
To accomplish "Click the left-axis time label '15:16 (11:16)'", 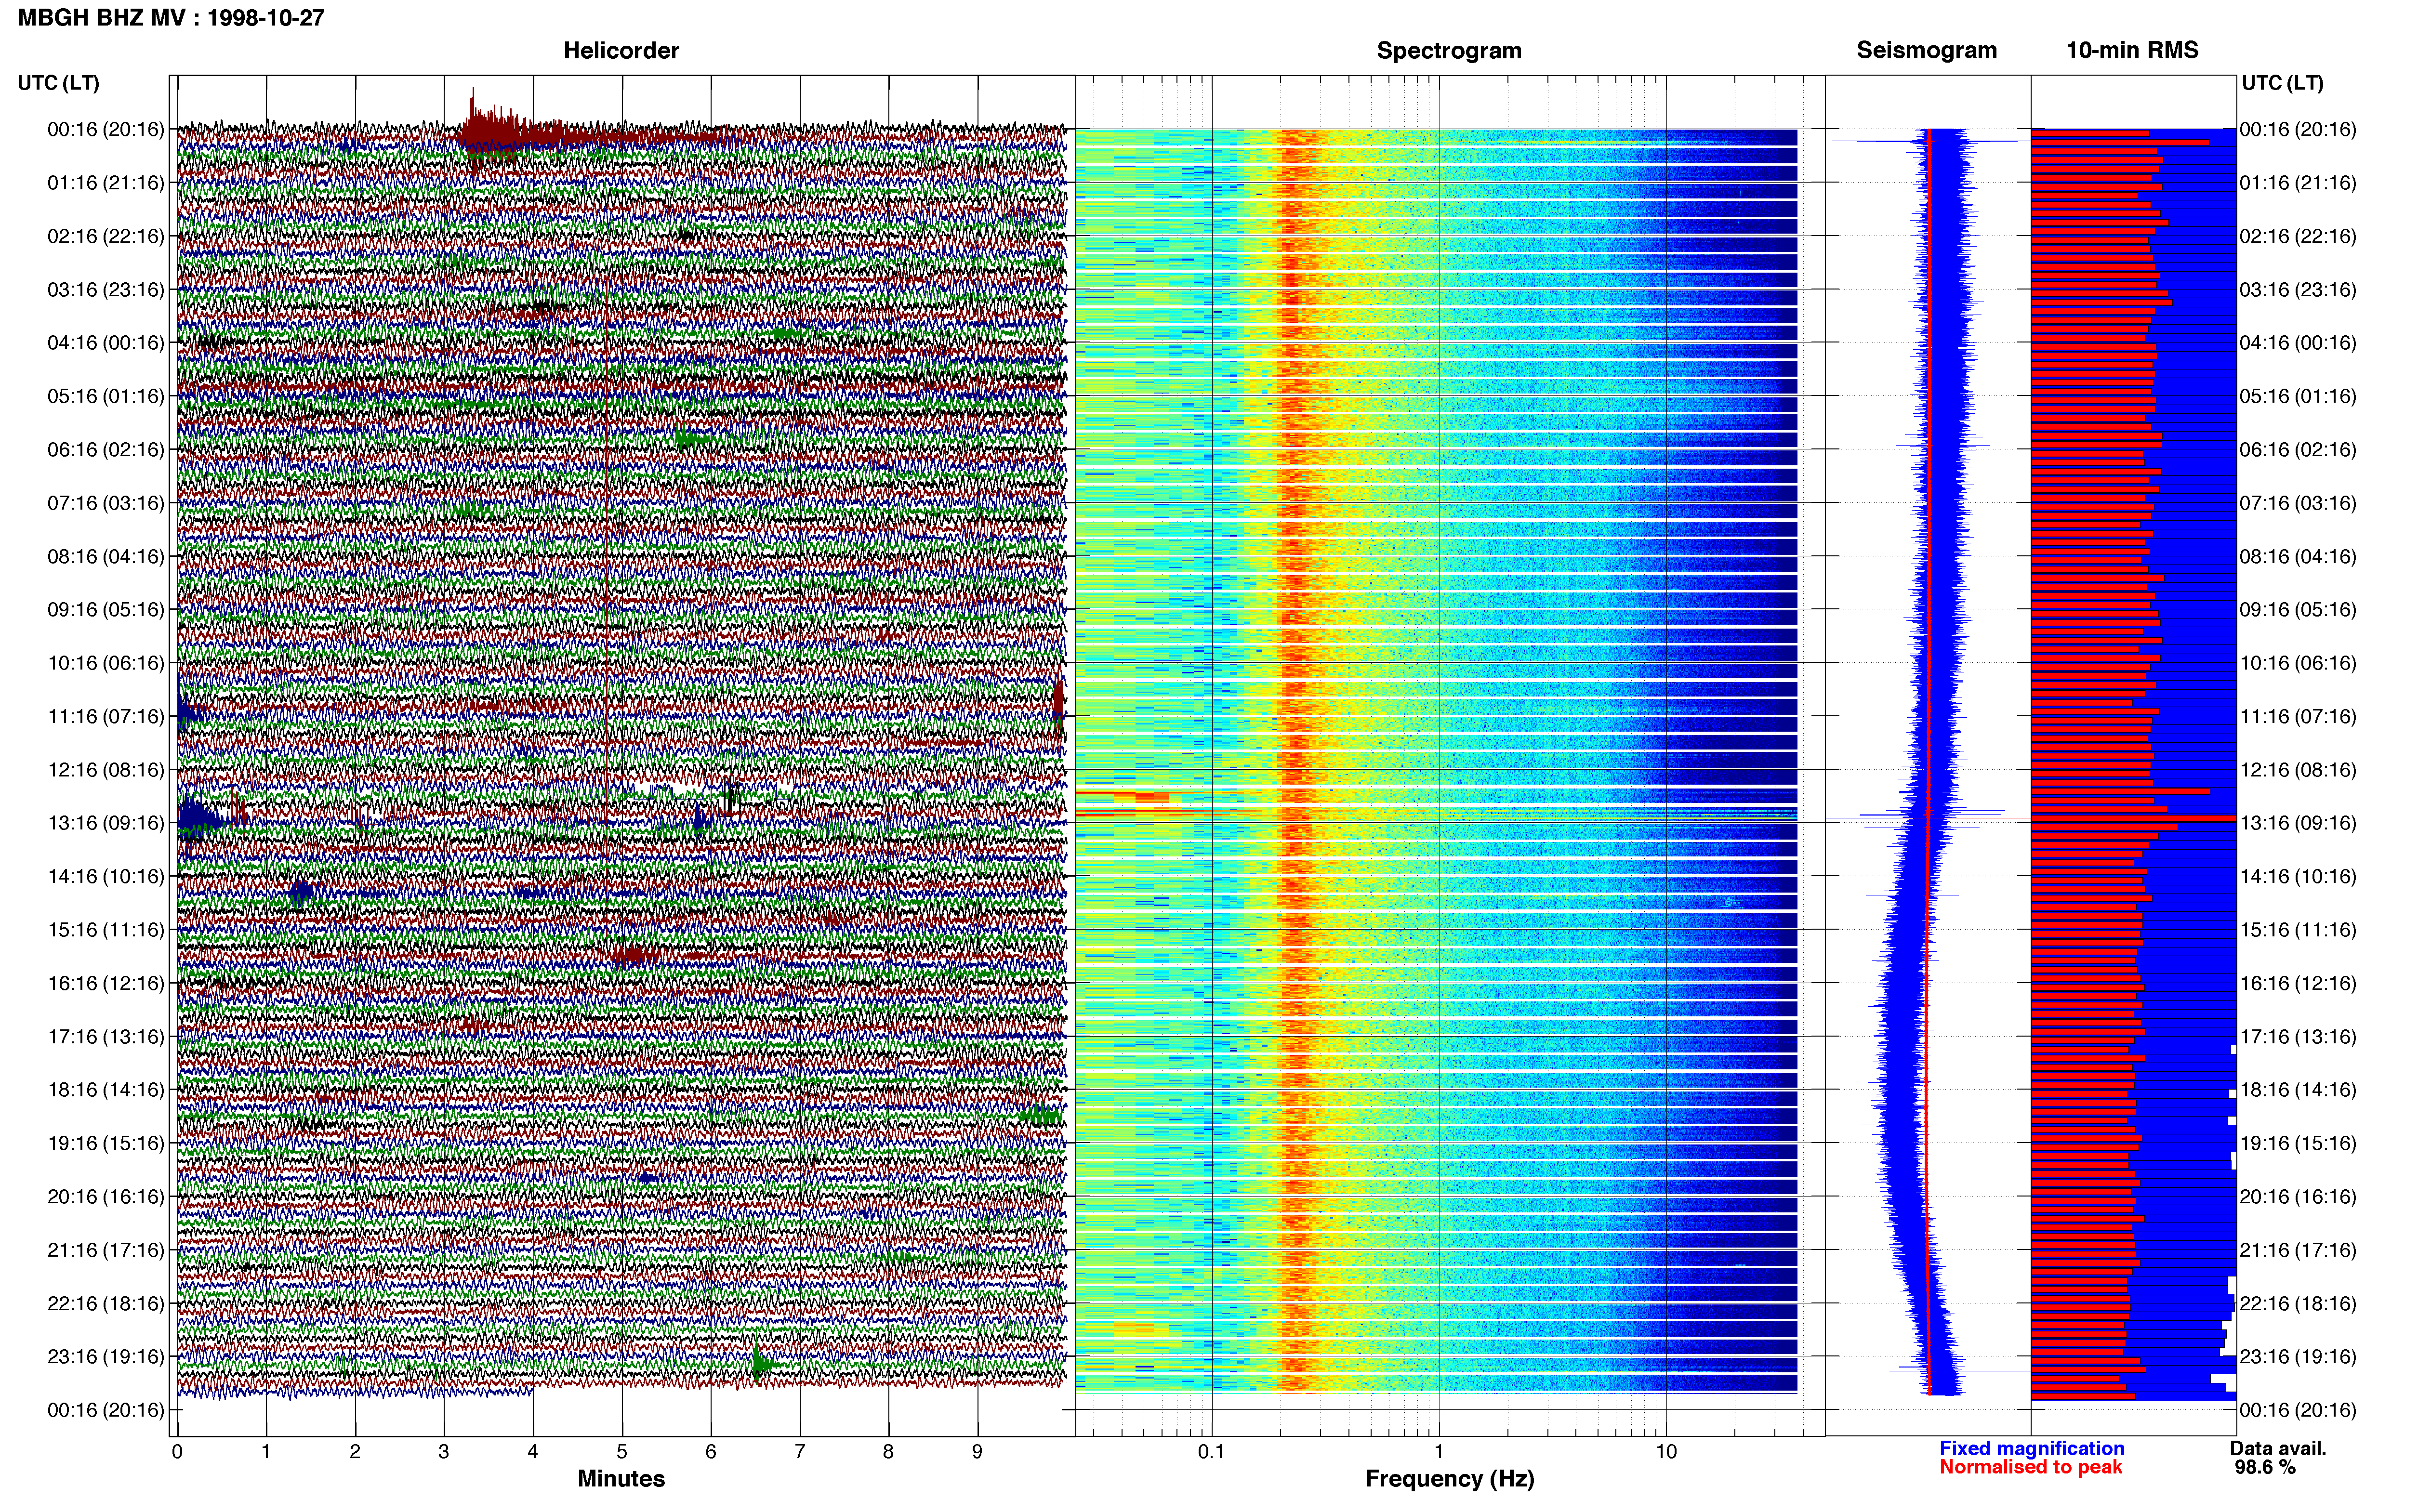I will 106,930.
